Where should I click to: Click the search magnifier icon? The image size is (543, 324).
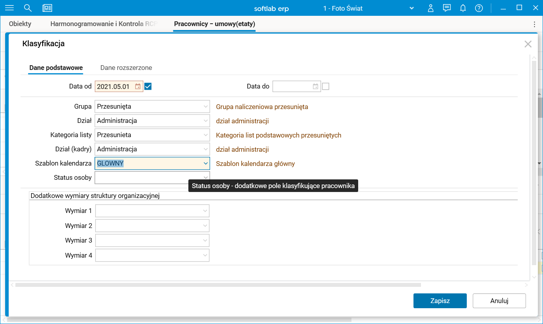tap(28, 8)
